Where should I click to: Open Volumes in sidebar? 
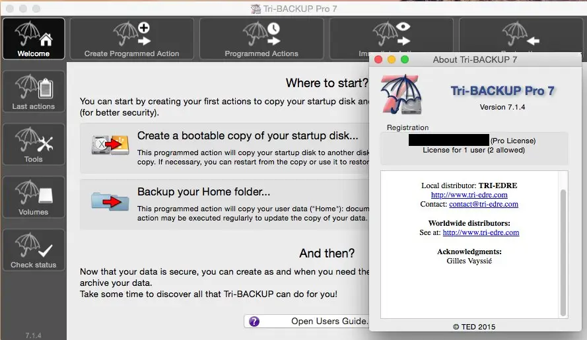tap(34, 197)
